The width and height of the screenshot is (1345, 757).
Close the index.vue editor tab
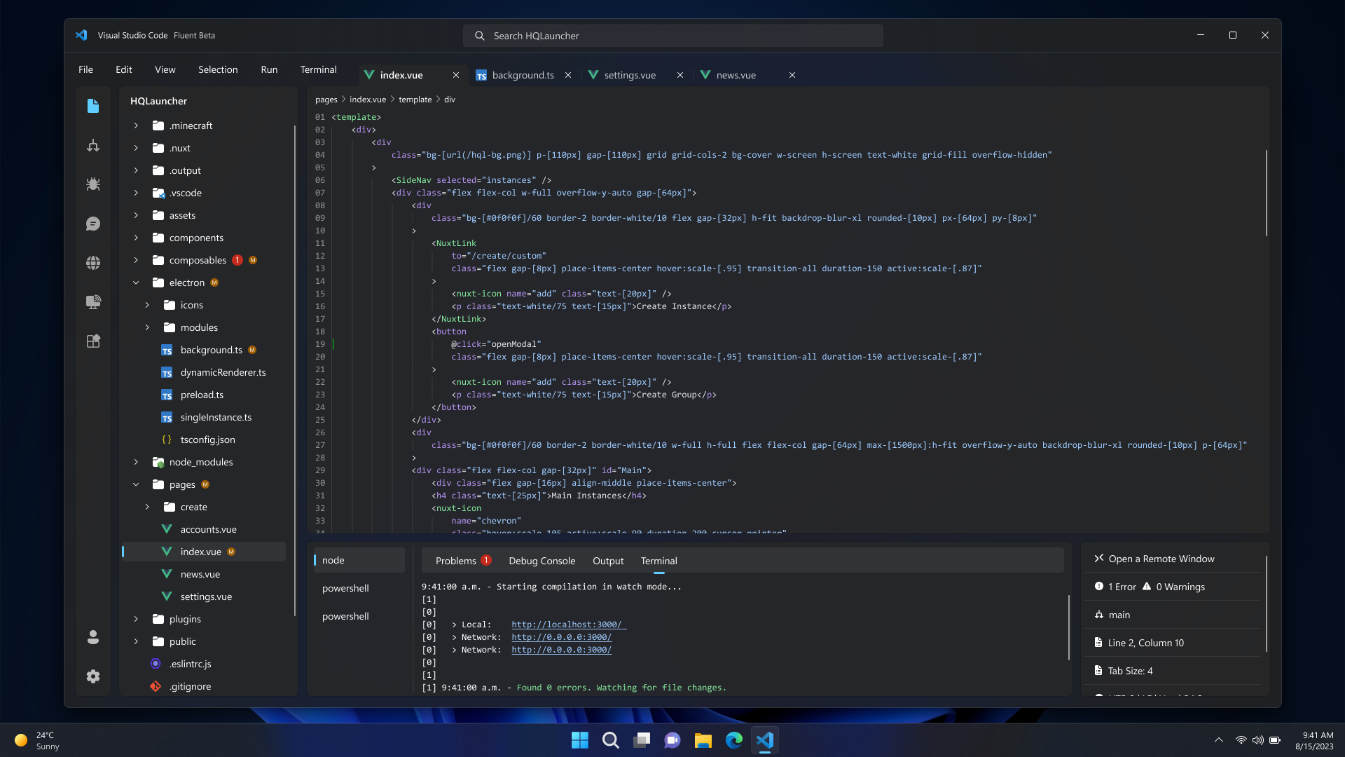point(456,75)
